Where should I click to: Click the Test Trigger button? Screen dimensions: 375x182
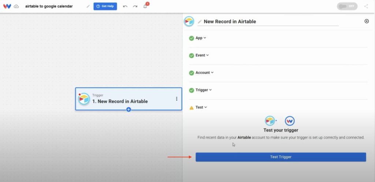[x=281, y=157]
